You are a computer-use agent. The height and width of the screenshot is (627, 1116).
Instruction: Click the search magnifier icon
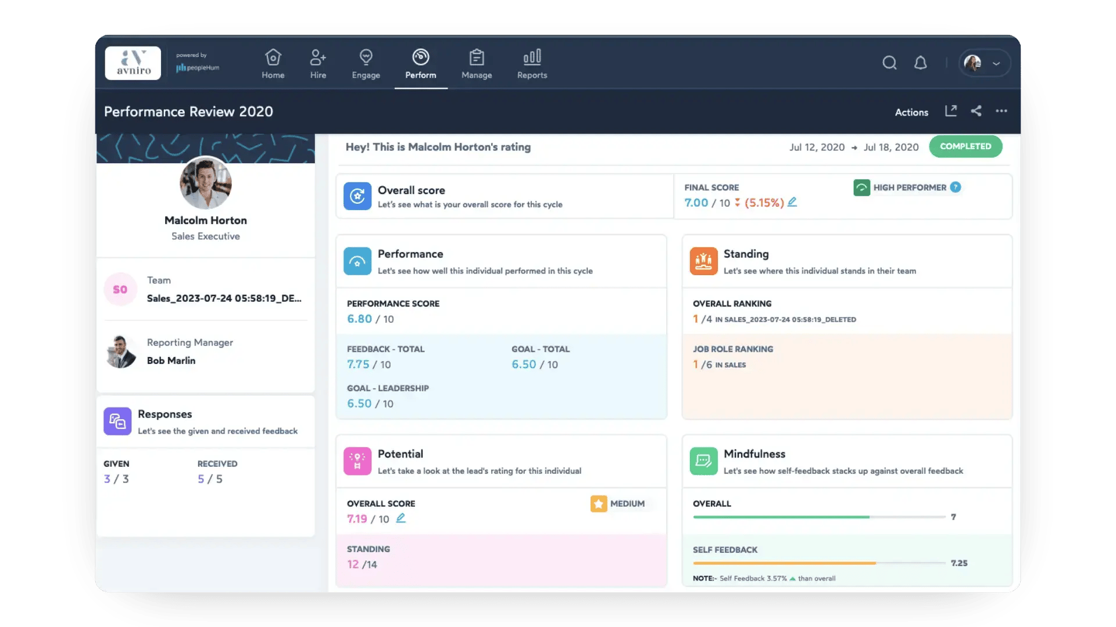[889, 63]
